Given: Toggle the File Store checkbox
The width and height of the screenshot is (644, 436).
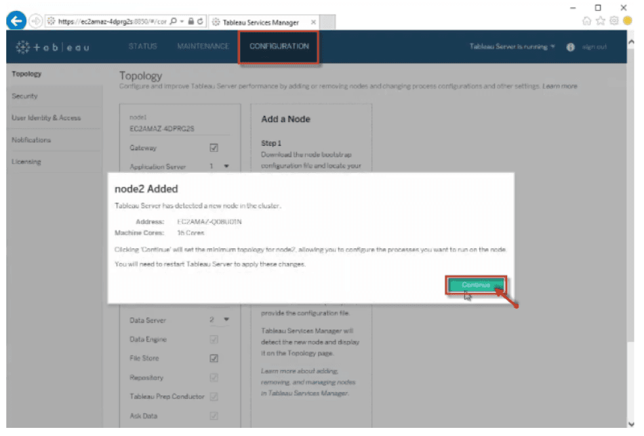Looking at the screenshot, I should tap(214, 359).
